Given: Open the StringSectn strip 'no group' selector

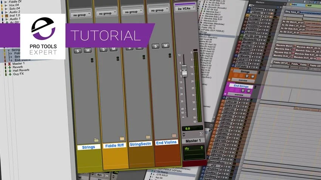Looking at the screenshot, I should (x=133, y=12).
